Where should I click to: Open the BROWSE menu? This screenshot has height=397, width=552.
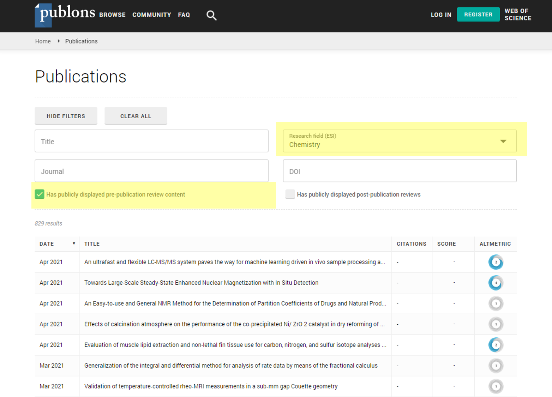point(112,15)
